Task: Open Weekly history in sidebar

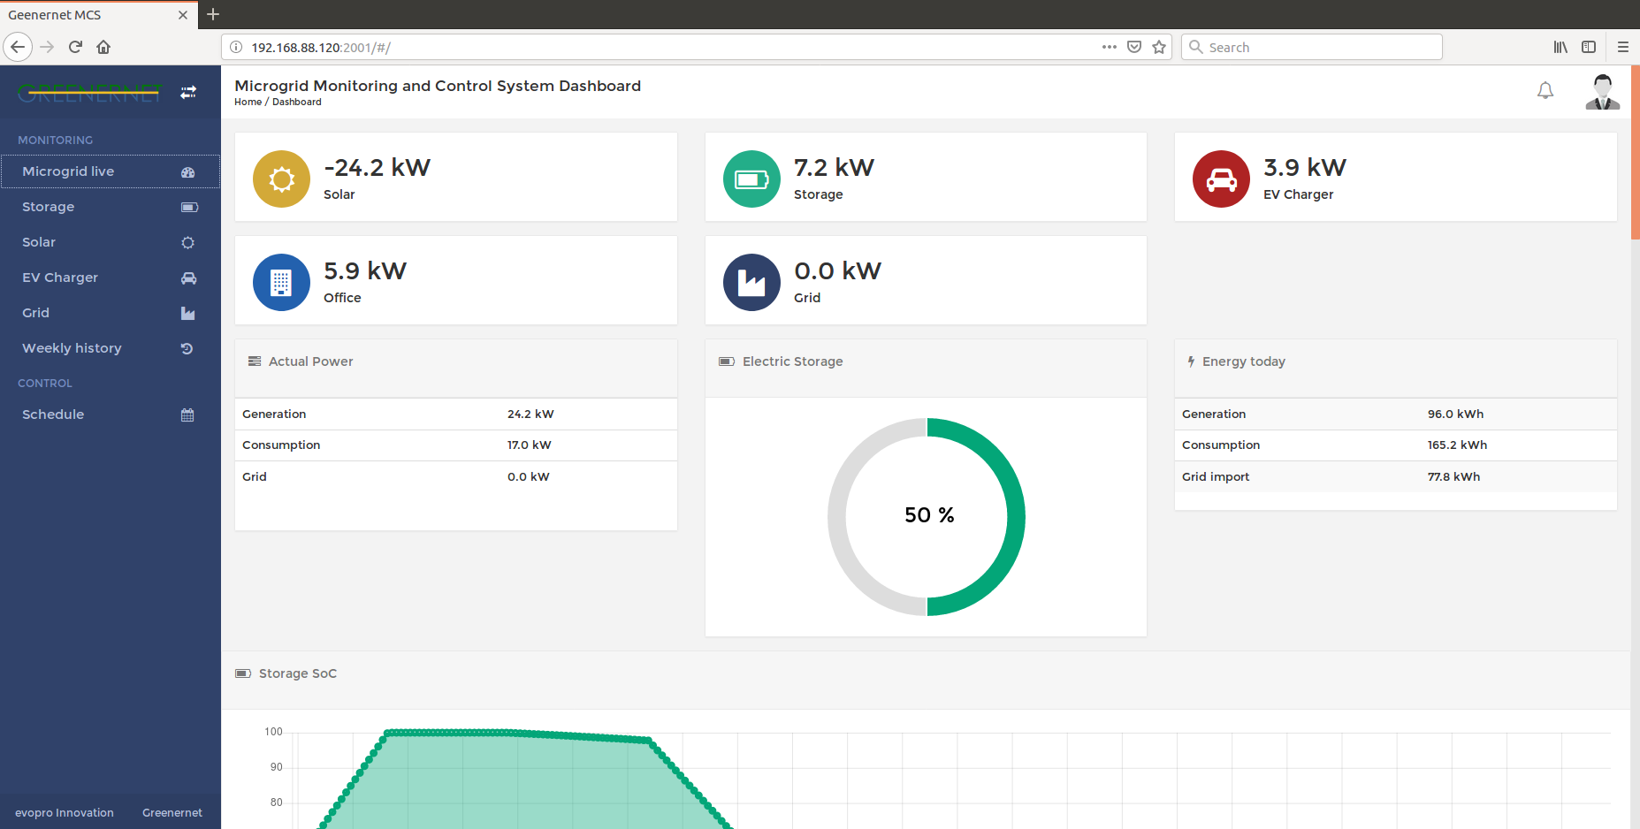Action: coord(110,348)
